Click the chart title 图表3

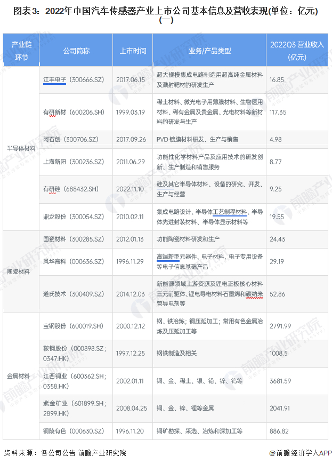coord(166,15)
